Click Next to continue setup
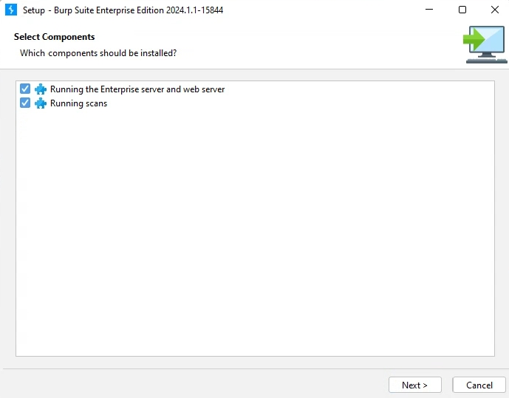The width and height of the screenshot is (509, 398). [x=415, y=385]
